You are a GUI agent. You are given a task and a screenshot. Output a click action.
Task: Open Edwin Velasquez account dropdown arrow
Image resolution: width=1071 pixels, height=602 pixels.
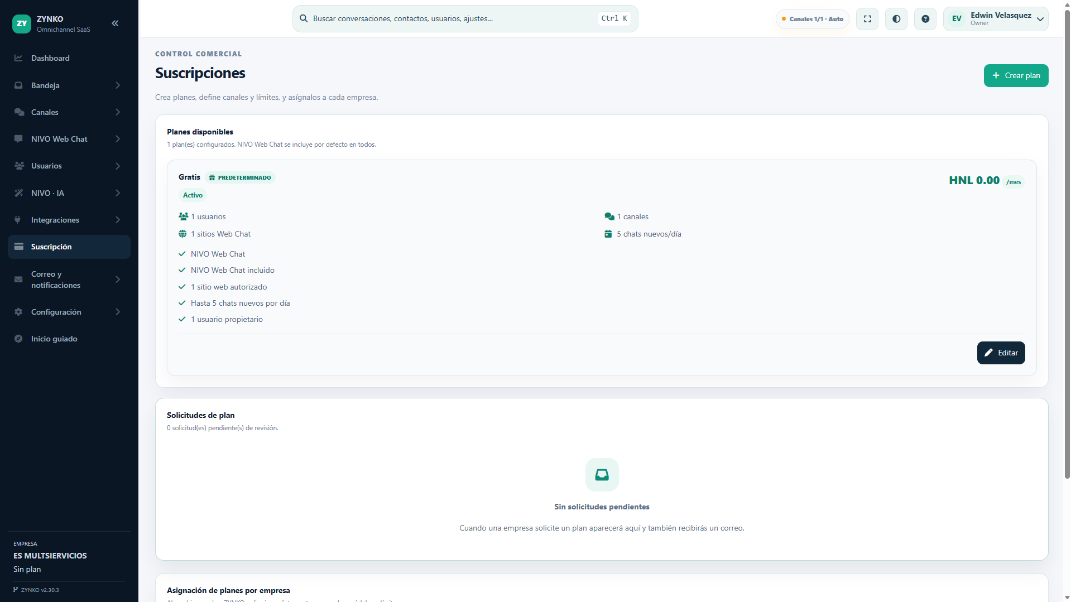click(1040, 19)
